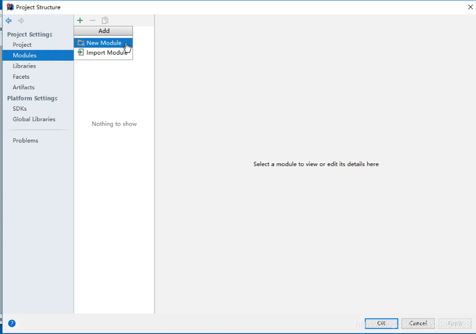This screenshot has height=334, width=476.
Task: Click the Copy module icon
Action: (x=105, y=20)
